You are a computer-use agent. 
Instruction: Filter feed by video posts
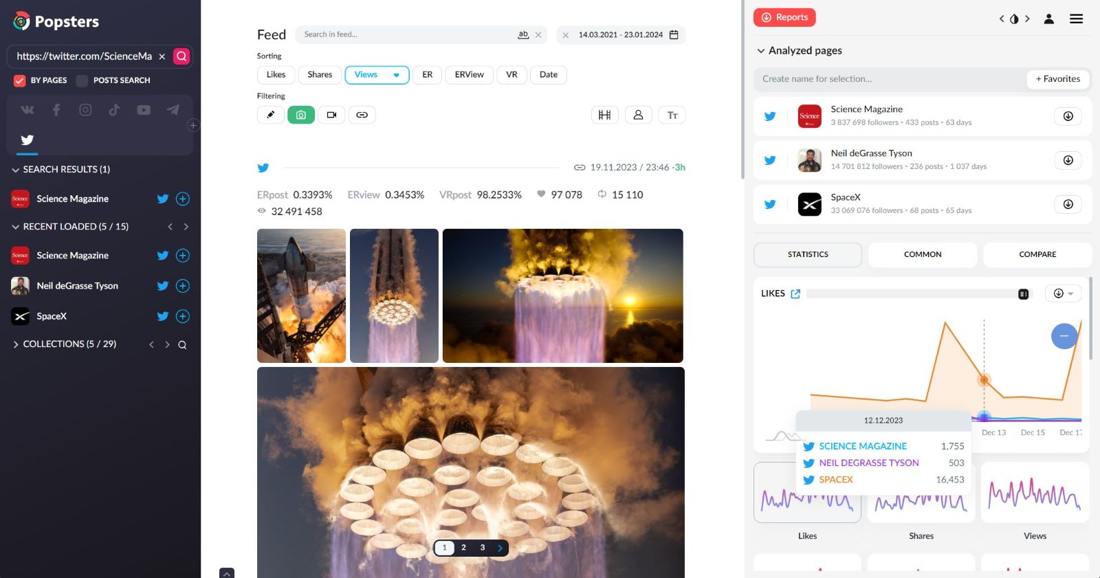(331, 115)
